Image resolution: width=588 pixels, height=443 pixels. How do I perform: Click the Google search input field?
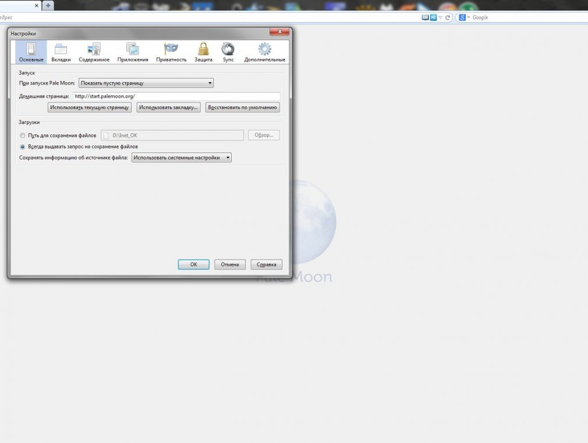(x=529, y=17)
